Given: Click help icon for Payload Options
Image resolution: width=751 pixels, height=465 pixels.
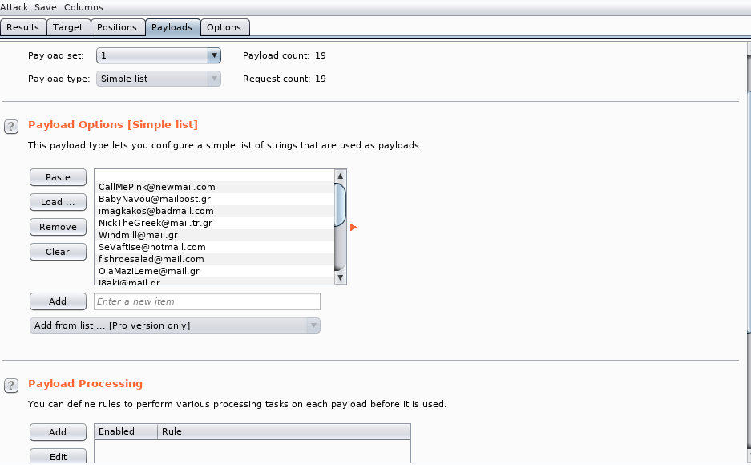Looking at the screenshot, I should 11,127.
